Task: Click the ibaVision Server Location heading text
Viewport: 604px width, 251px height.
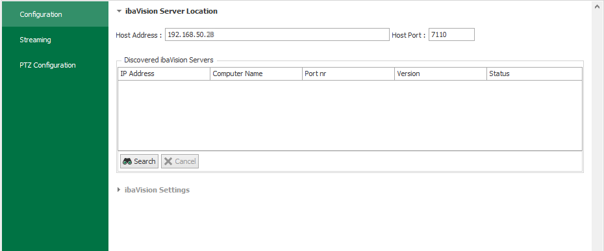Action: (x=171, y=11)
